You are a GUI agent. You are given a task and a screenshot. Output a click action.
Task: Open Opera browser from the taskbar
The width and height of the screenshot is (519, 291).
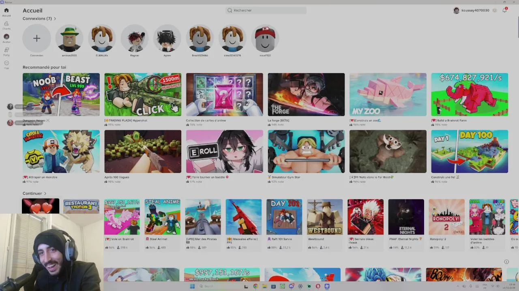pyautogui.click(x=318, y=286)
